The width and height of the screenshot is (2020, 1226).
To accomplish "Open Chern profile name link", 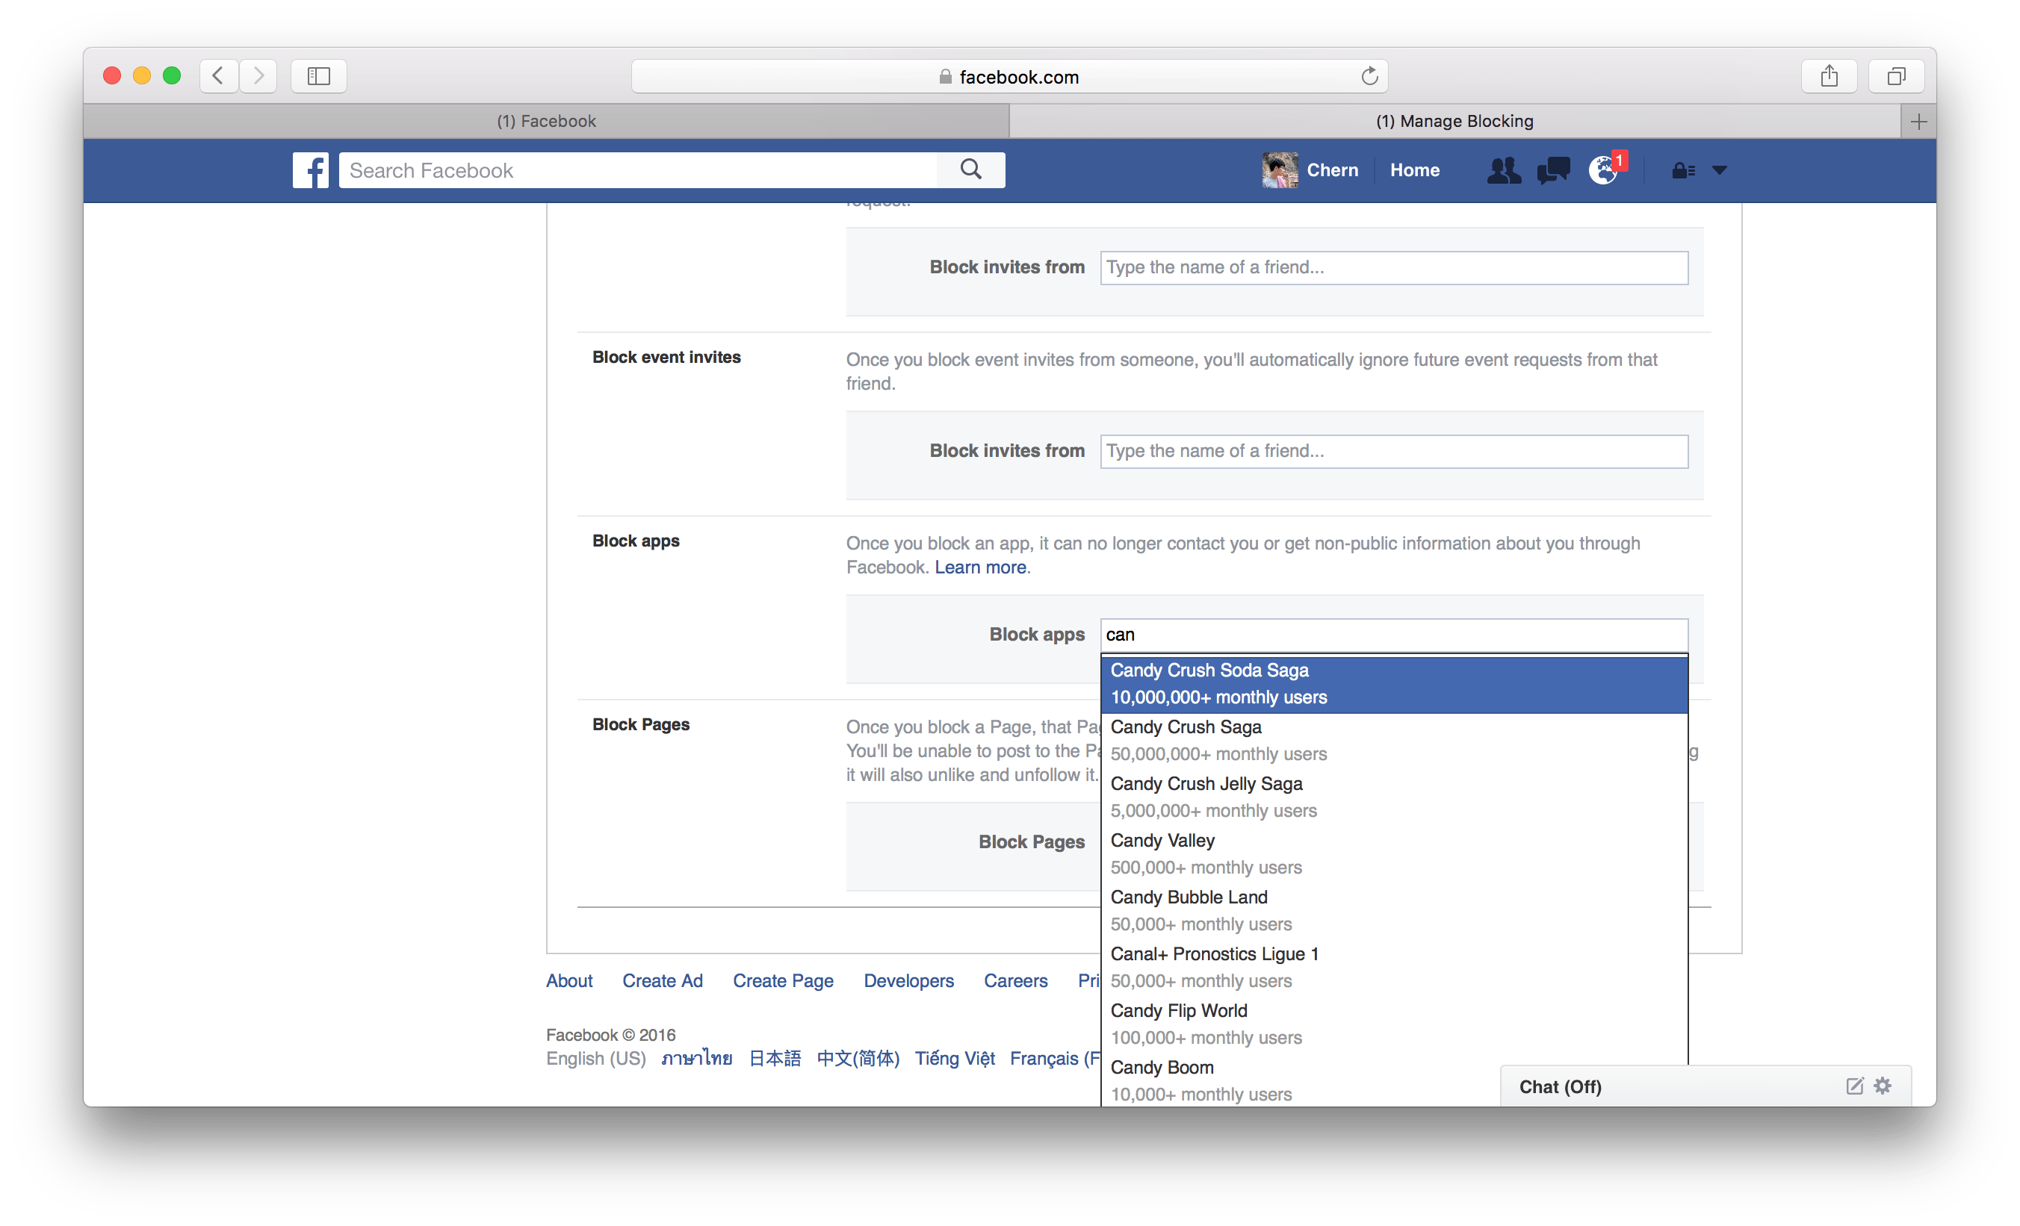I will [x=1332, y=169].
